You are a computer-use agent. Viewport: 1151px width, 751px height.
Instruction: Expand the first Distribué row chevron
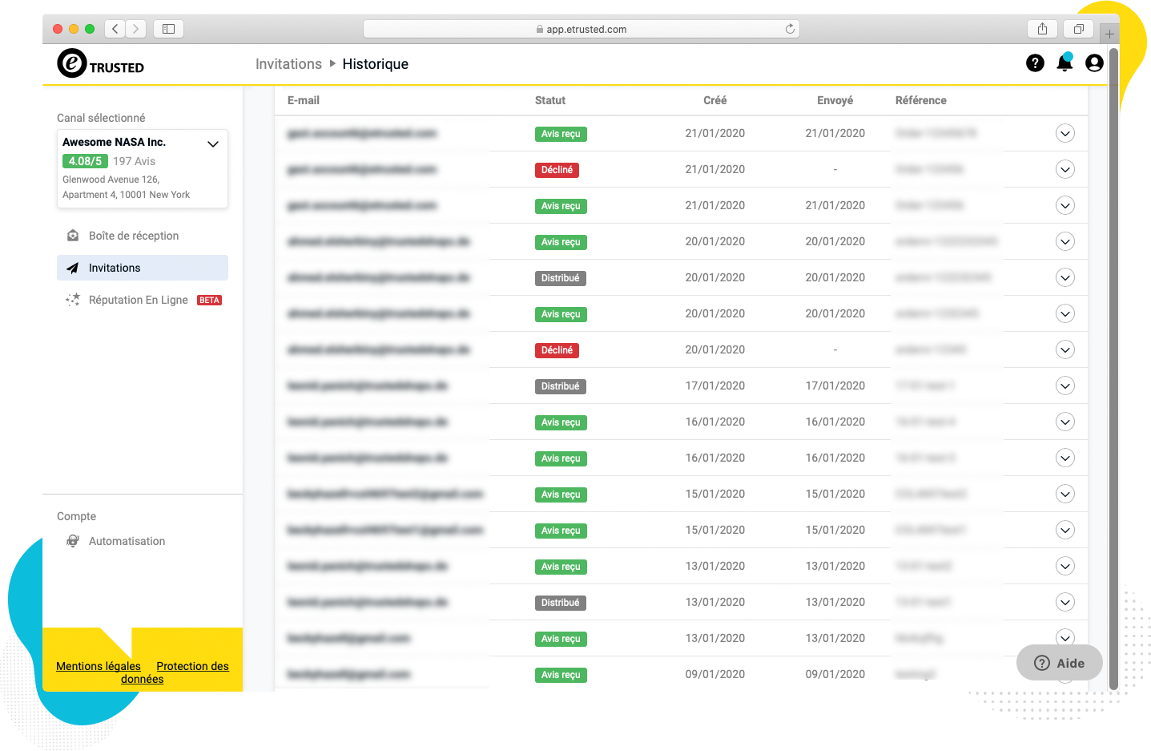tap(1064, 278)
